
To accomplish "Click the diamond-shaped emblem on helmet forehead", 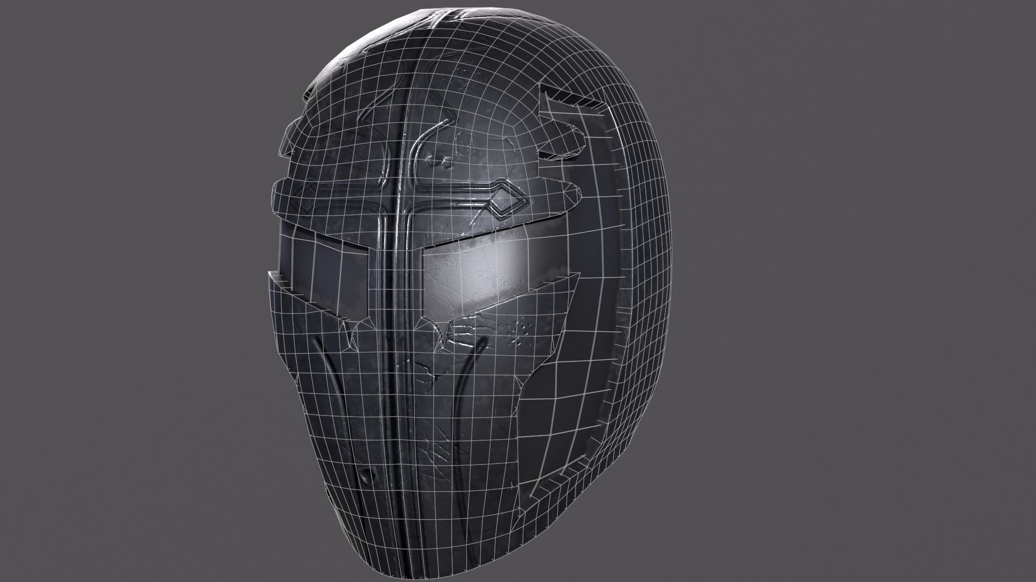I will (x=508, y=201).
